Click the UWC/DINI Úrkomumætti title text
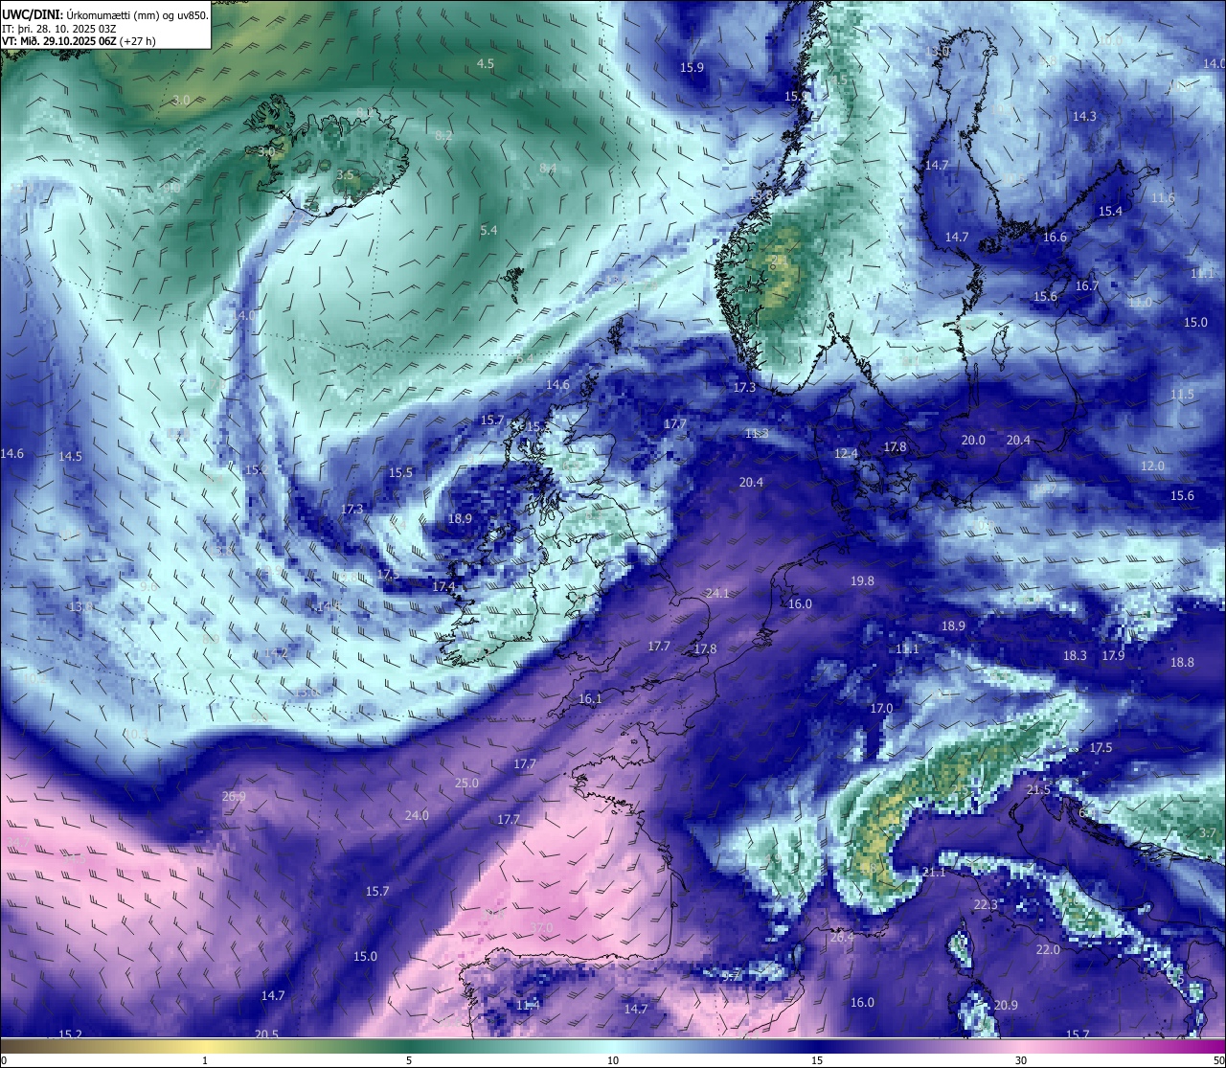The height and width of the screenshot is (1068, 1226). 105,14
